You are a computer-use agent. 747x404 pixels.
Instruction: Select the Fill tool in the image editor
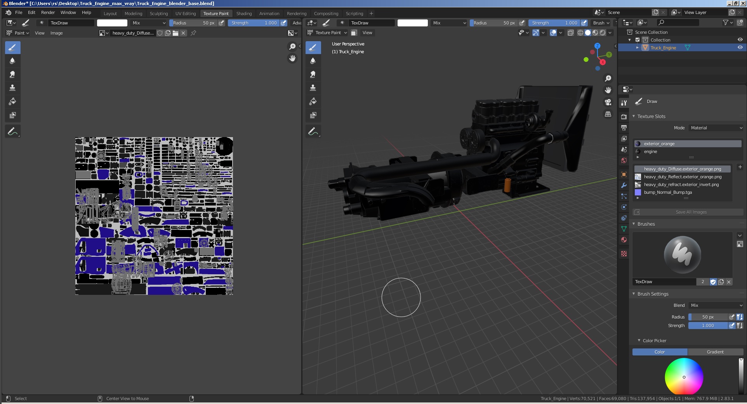click(x=12, y=102)
